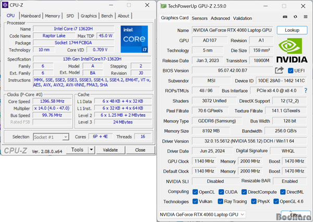This screenshot has height=222, width=313.
Task: Click the Device ID field value
Action: click(x=281, y=81)
